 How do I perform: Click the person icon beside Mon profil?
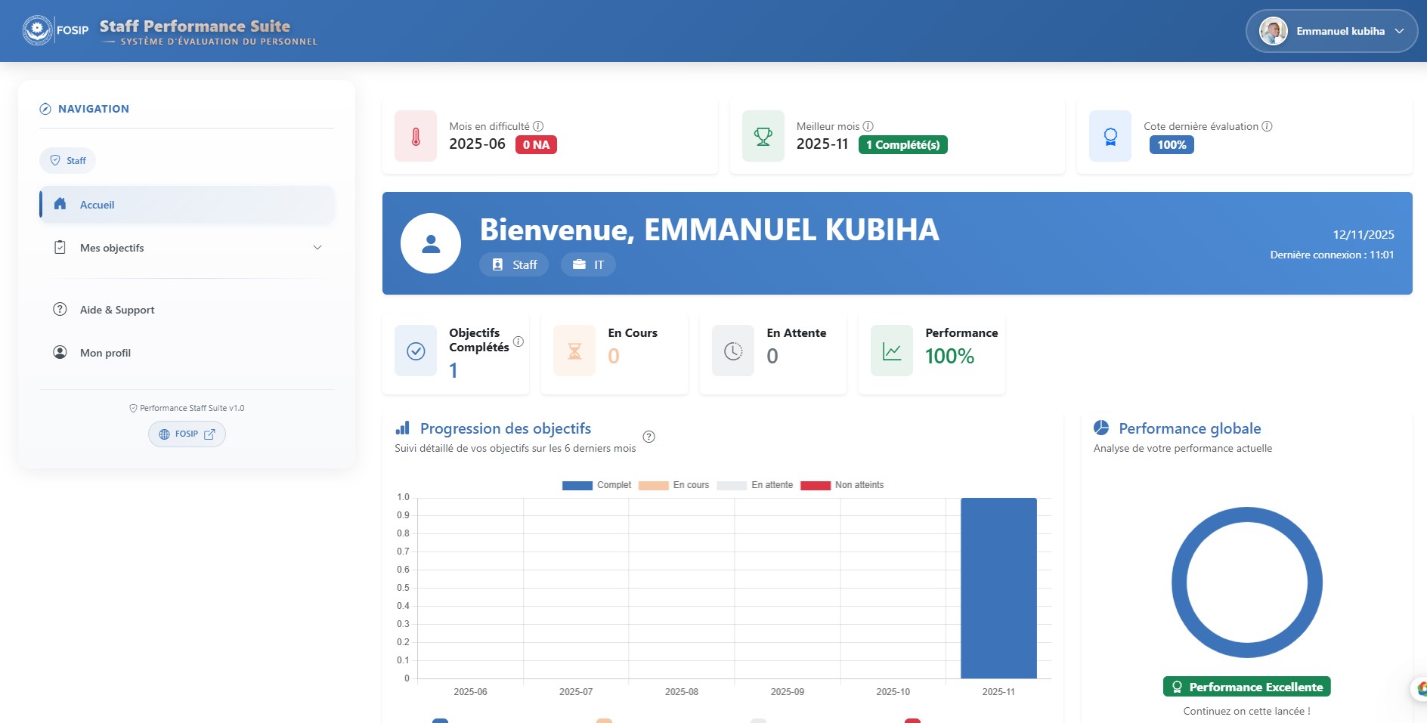60,352
